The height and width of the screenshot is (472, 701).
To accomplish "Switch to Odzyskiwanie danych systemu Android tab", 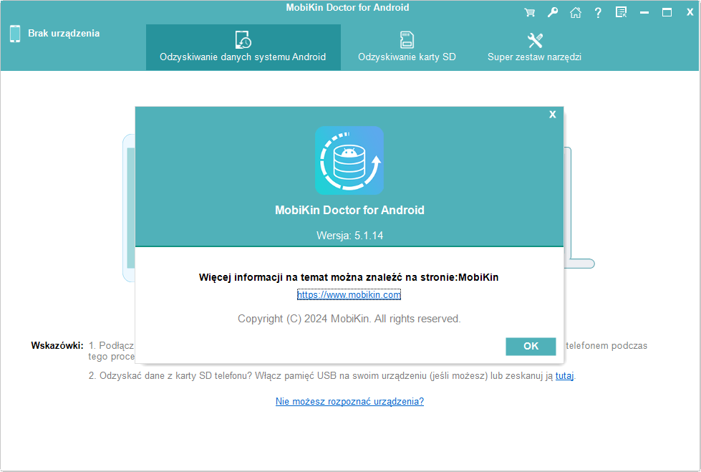I will (243, 47).
